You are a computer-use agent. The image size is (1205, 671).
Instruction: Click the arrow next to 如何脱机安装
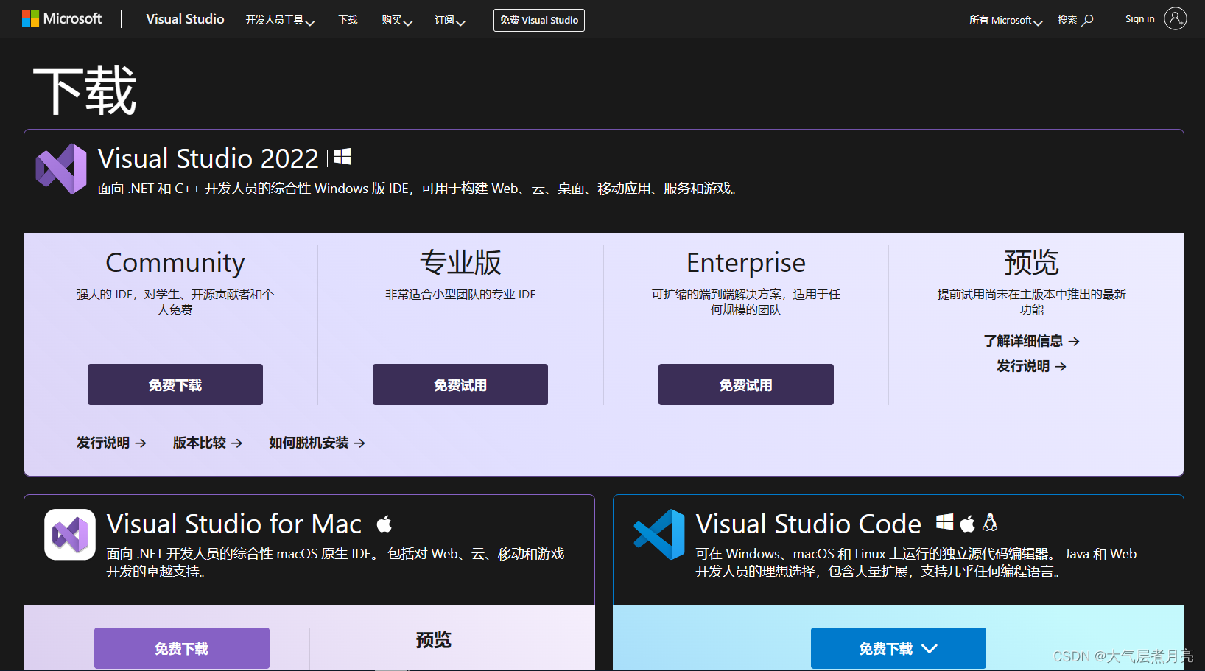coord(359,443)
